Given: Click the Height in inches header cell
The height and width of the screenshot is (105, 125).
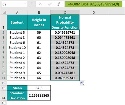Looking at the screenshot, I should click(x=39, y=22).
